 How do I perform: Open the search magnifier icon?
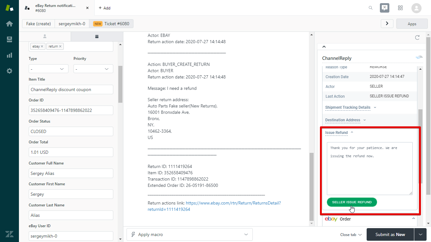(371, 8)
